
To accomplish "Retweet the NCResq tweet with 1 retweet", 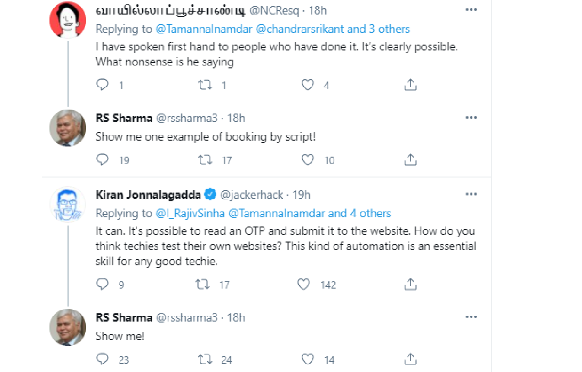I will click(x=206, y=85).
